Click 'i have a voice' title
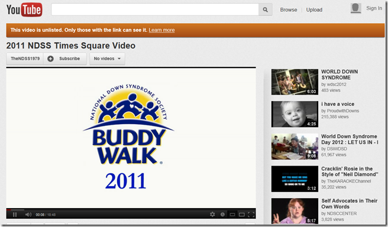The width and height of the screenshot is (388, 227). (x=338, y=104)
